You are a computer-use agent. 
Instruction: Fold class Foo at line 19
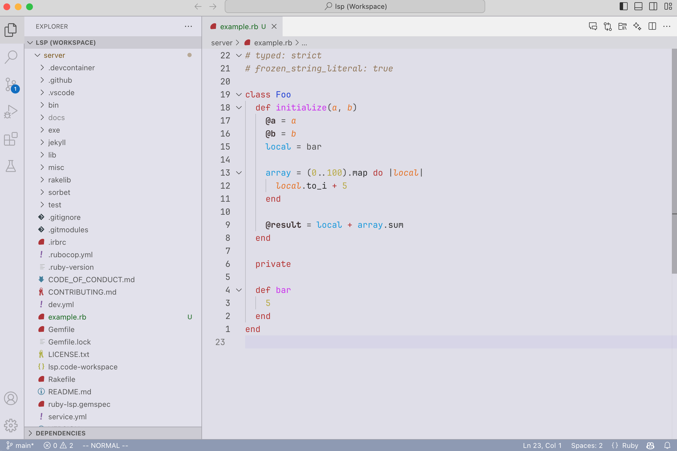[x=239, y=95]
